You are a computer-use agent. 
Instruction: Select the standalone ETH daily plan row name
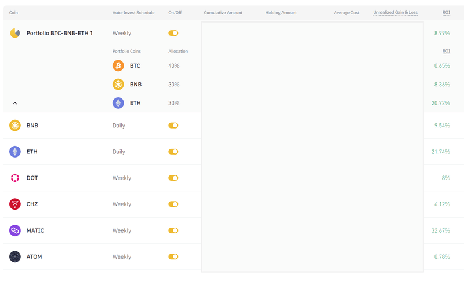coord(32,152)
